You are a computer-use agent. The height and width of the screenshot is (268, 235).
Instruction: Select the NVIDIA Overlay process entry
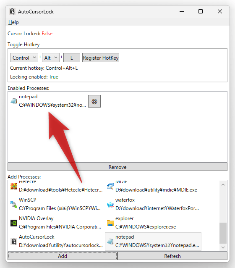57,223
